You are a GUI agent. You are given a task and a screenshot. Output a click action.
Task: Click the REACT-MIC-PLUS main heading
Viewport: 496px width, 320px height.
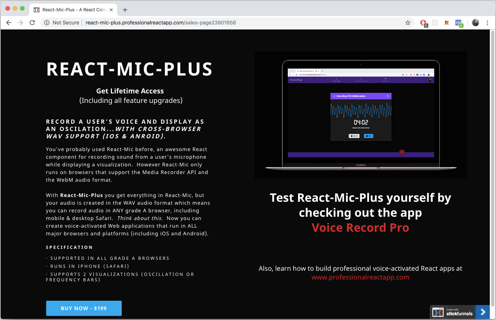pyautogui.click(x=129, y=69)
